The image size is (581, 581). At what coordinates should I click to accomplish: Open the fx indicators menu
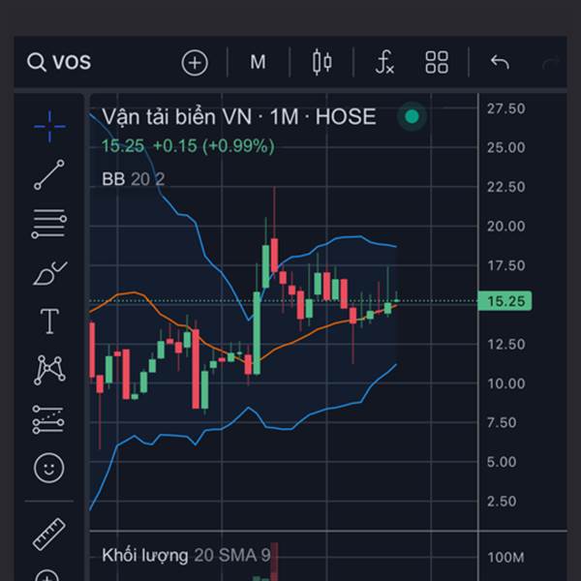point(384,62)
